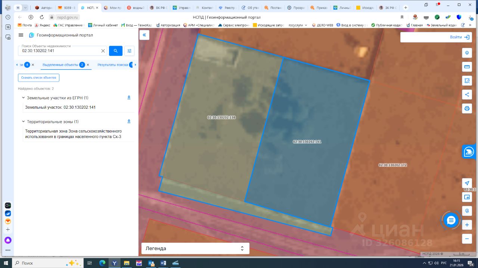Viewport: 478px width, 268px height.
Task: Open the 'Личный кабинет' bookmark
Action: pyautogui.click(x=103, y=25)
